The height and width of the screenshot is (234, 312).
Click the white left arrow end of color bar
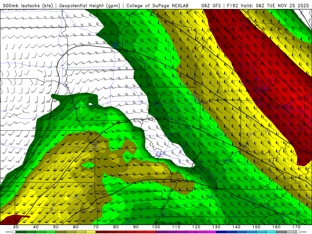11,232
